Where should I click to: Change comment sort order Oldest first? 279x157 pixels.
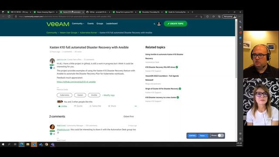(x=129, y=116)
